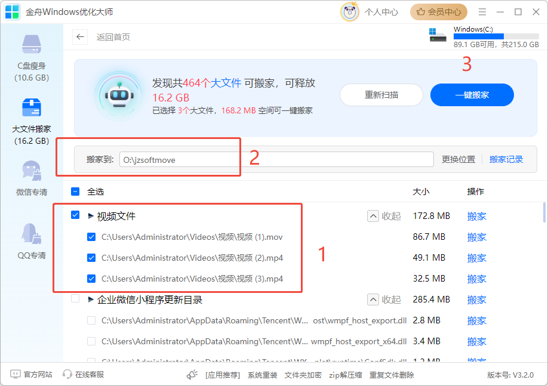Click the 重新扫描 rescan button

(381, 95)
